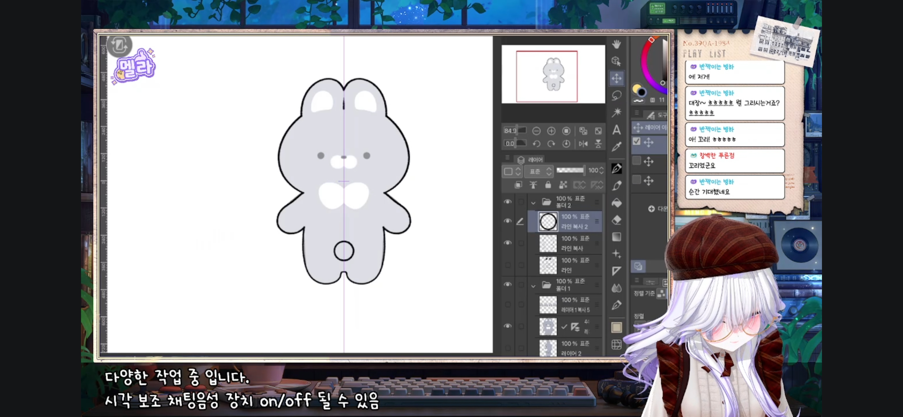Pick the yellow main color swatch

pos(636,89)
